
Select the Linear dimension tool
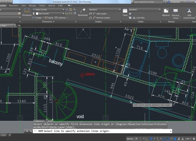coord(37,18)
